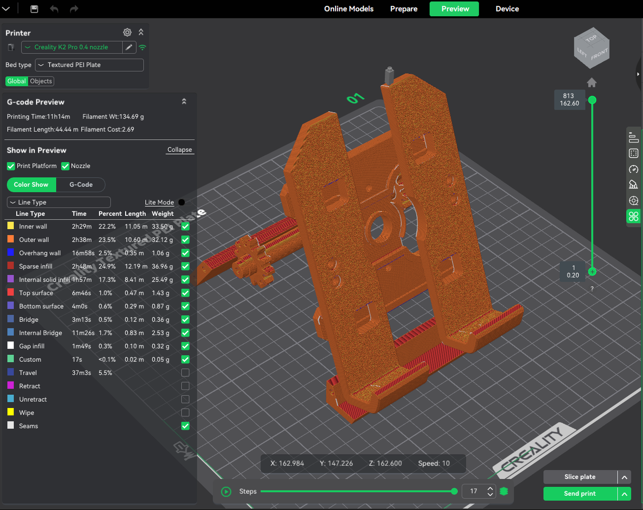The image size is (643, 510).
Task: Click the undo arrow icon
Action: [54, 9]
